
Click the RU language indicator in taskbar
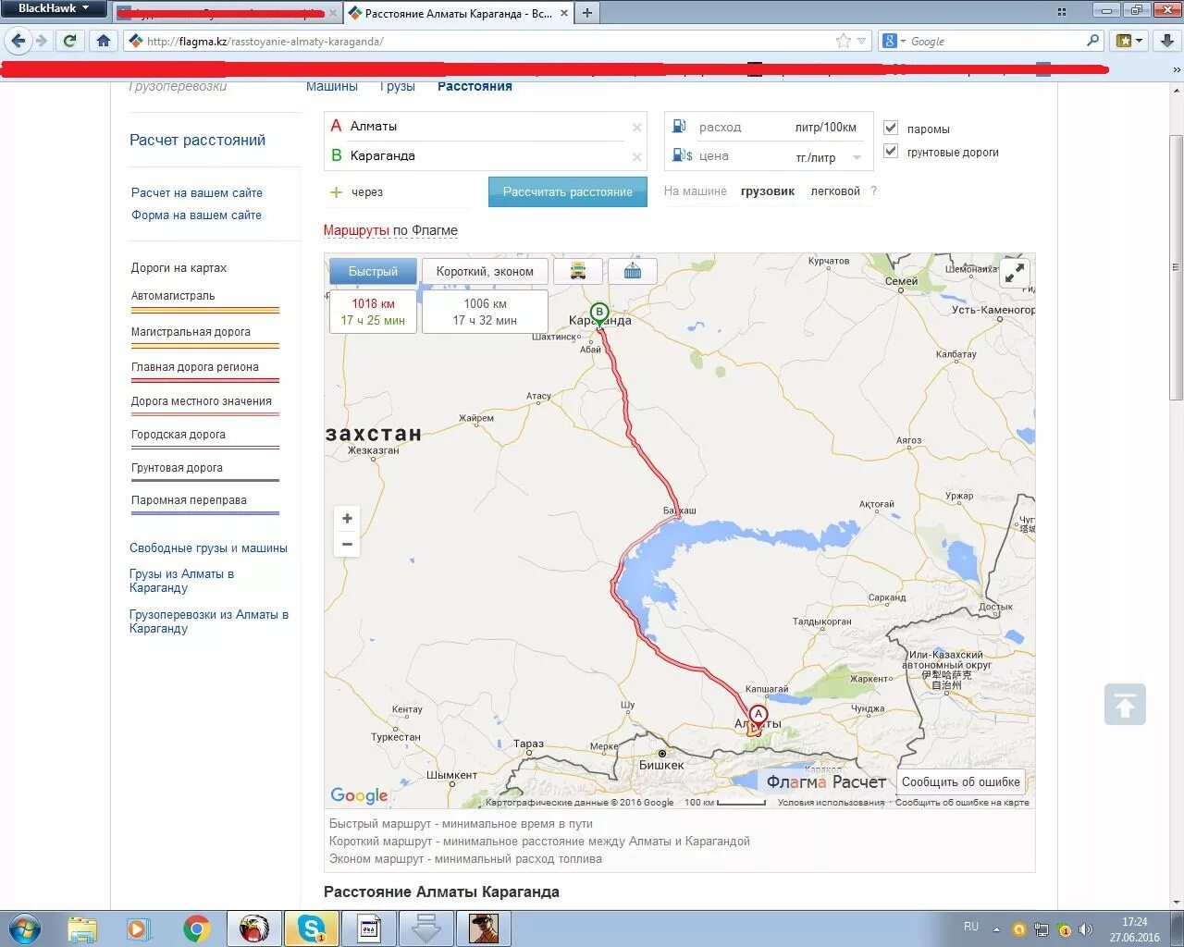click(970, 927)
